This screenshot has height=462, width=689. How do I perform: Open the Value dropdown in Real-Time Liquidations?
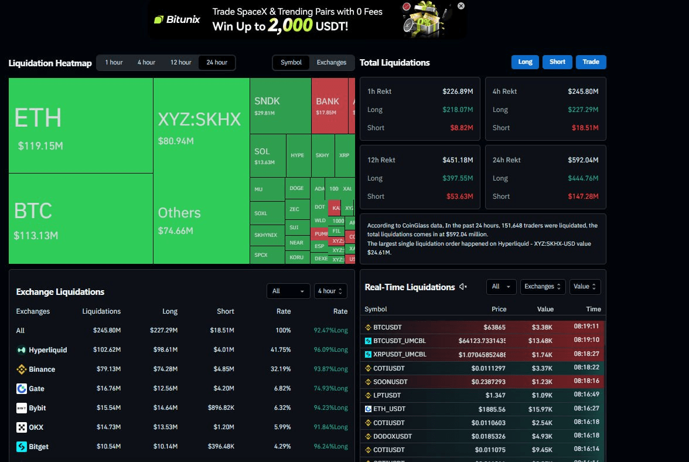point(585,287)
